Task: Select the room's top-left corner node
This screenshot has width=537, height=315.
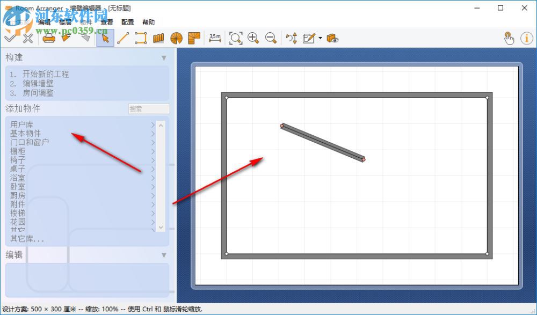Action: (227, 98)
